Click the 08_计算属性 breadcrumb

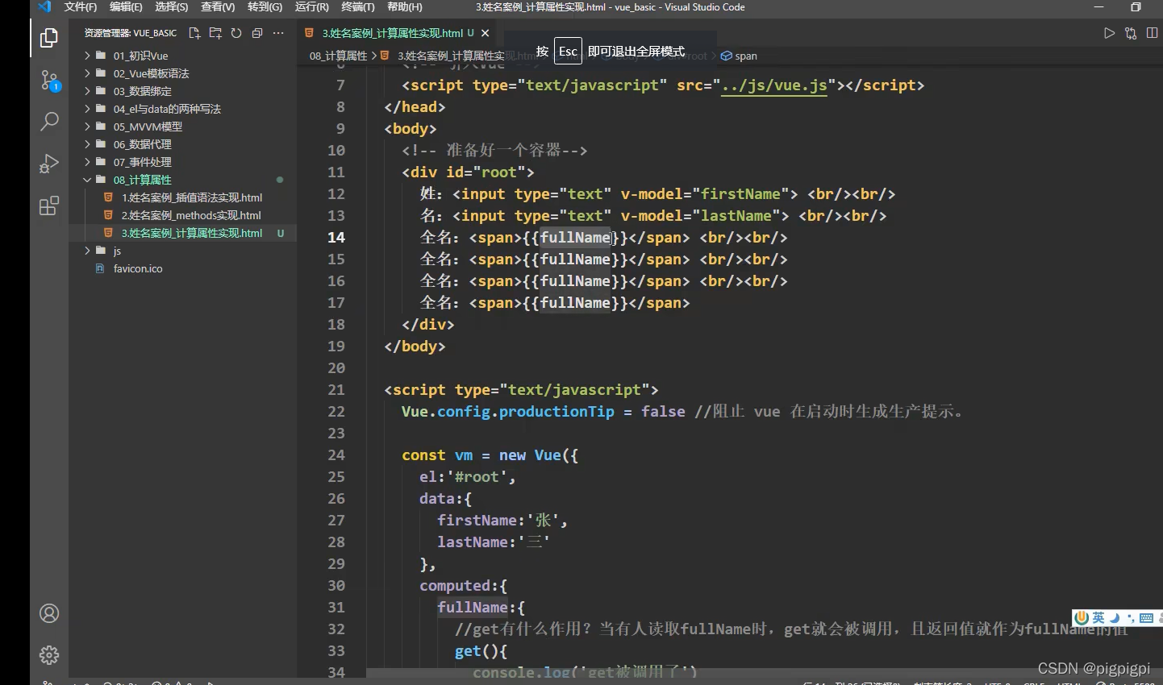[x=339, y=56]
